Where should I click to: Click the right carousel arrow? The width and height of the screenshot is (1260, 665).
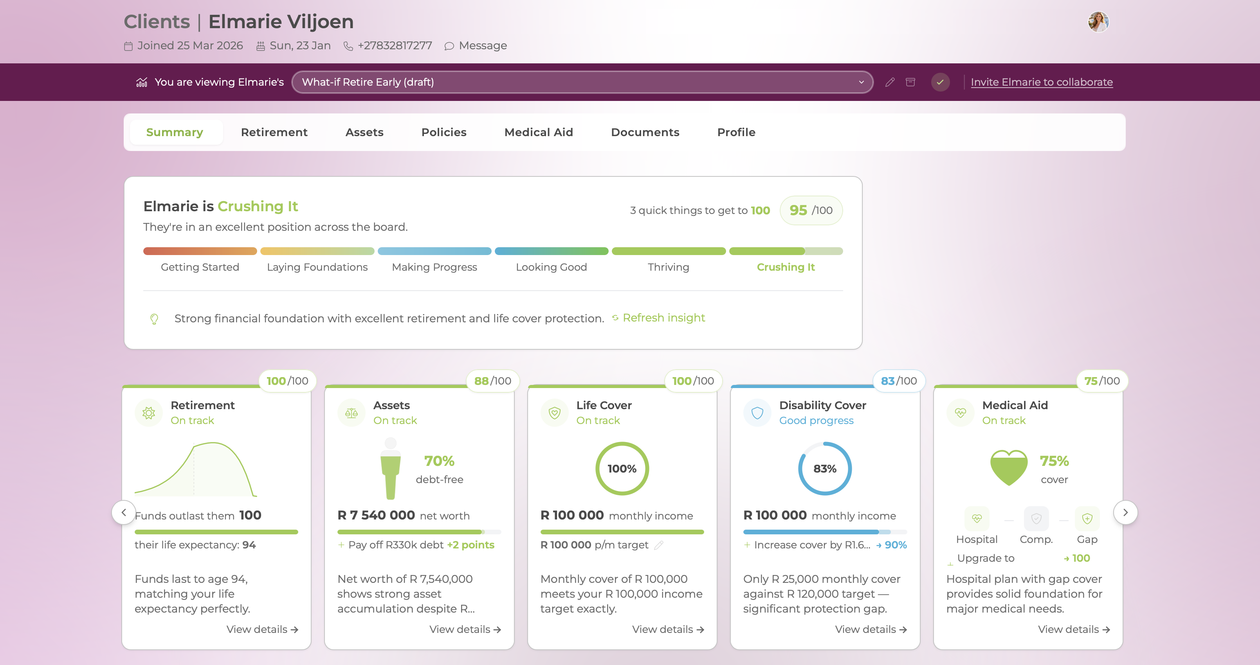pos(1125,512)
